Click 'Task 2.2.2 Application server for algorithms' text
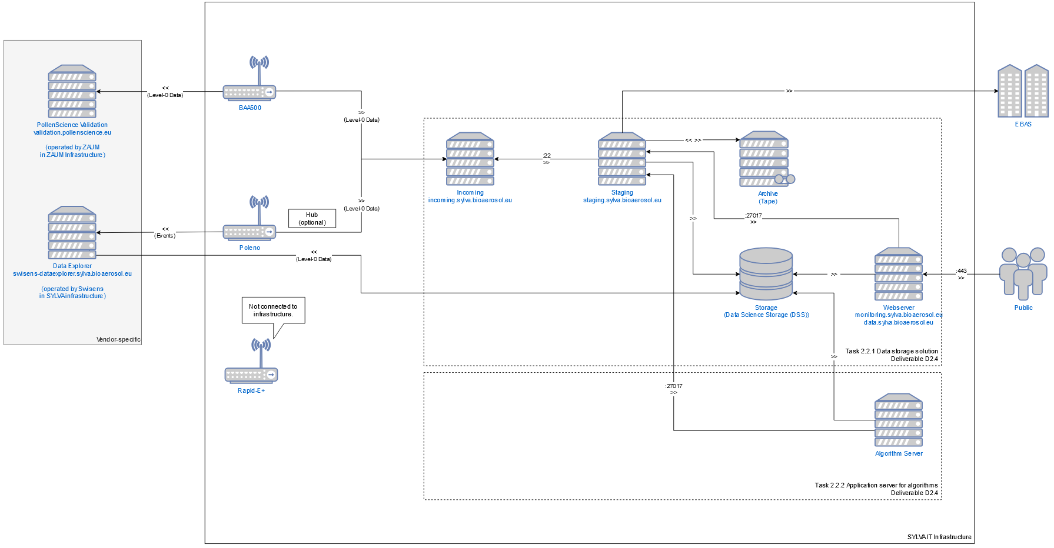This screenshot has height=548, width=1054. pos(876,486)
